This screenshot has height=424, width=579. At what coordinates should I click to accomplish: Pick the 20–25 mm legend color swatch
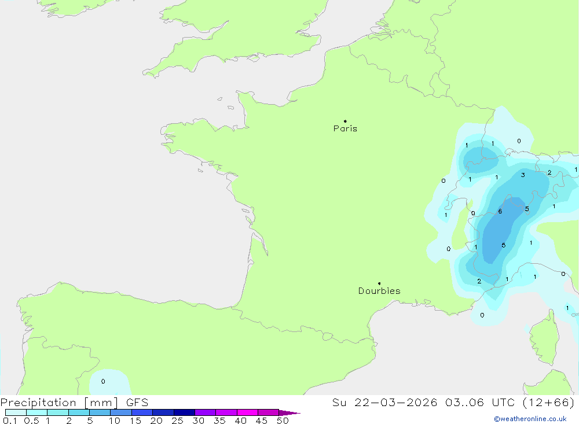pyautogui.click(x=163, y=412)
